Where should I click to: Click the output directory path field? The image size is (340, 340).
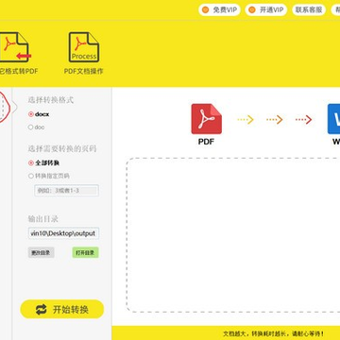(63, 233)
